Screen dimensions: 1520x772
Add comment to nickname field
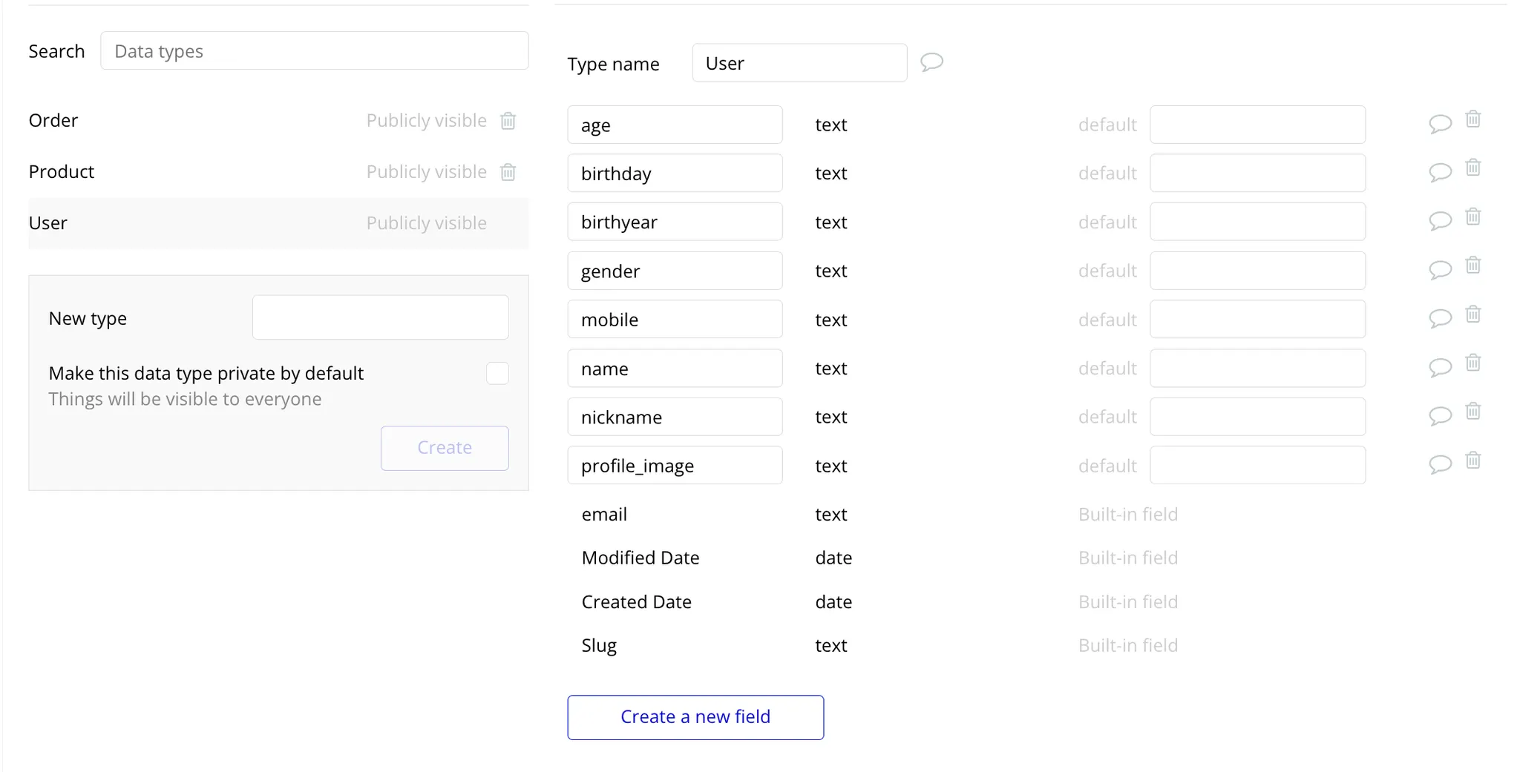(1440, 416)
